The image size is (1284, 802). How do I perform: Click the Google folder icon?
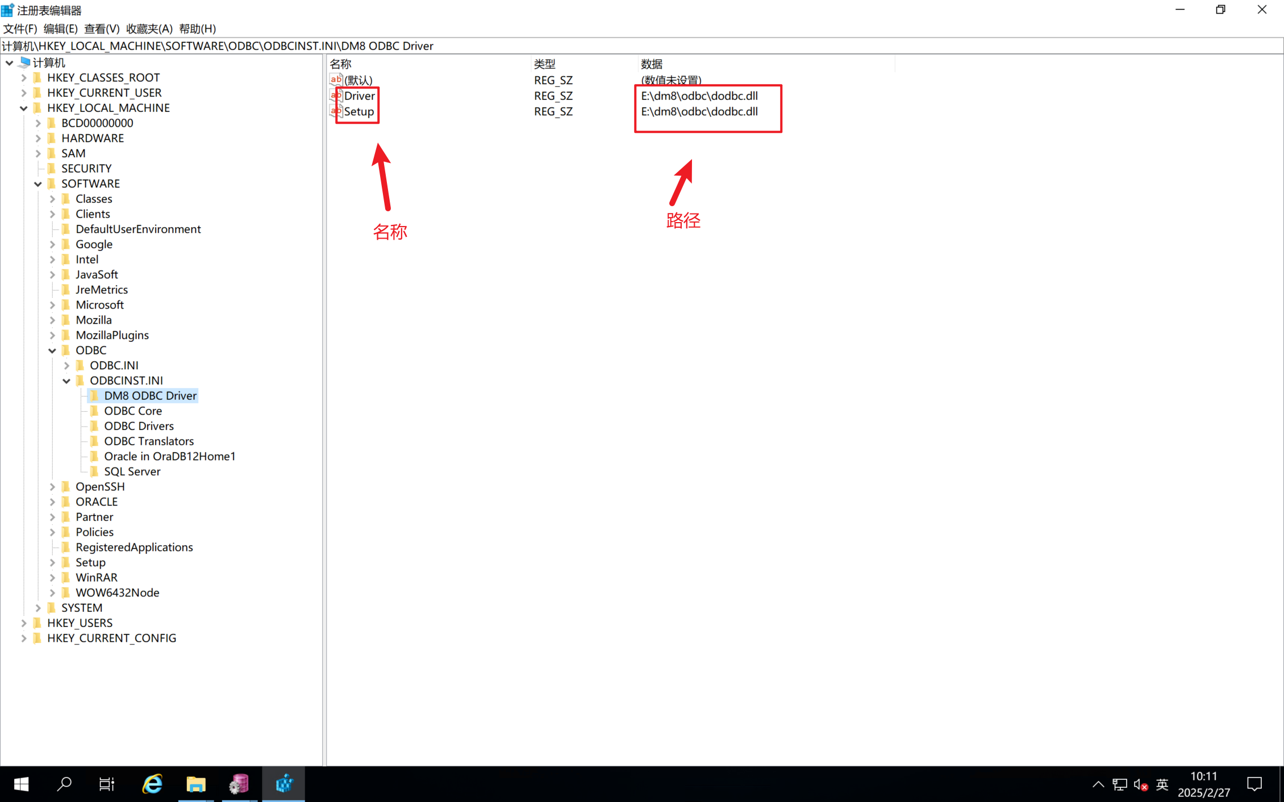click(66, 244)
